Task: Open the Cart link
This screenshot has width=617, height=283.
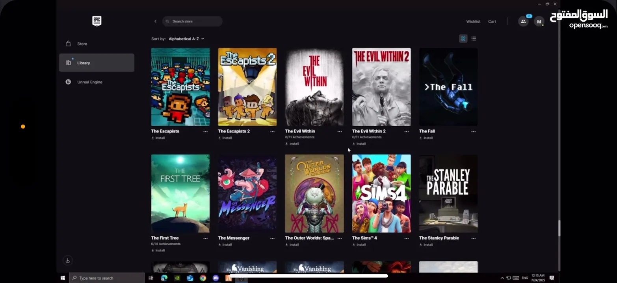Action: [x=492, y=22]
